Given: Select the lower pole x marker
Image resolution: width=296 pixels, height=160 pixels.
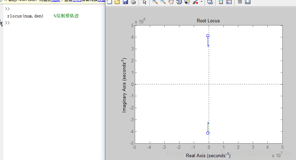Looking at the screenshot, I should [208, 123].
